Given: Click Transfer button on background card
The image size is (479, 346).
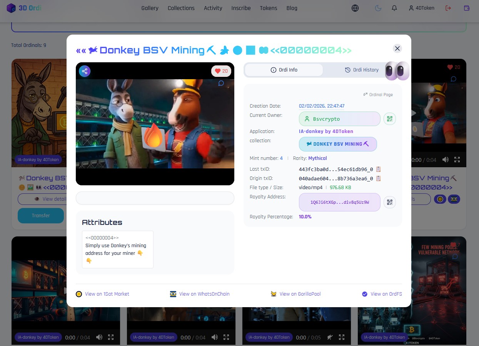Looking at the screenshot, I should click(41, 216).
